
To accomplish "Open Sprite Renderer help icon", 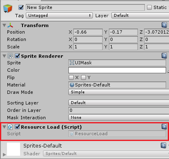I will click(x=164, y=56).
